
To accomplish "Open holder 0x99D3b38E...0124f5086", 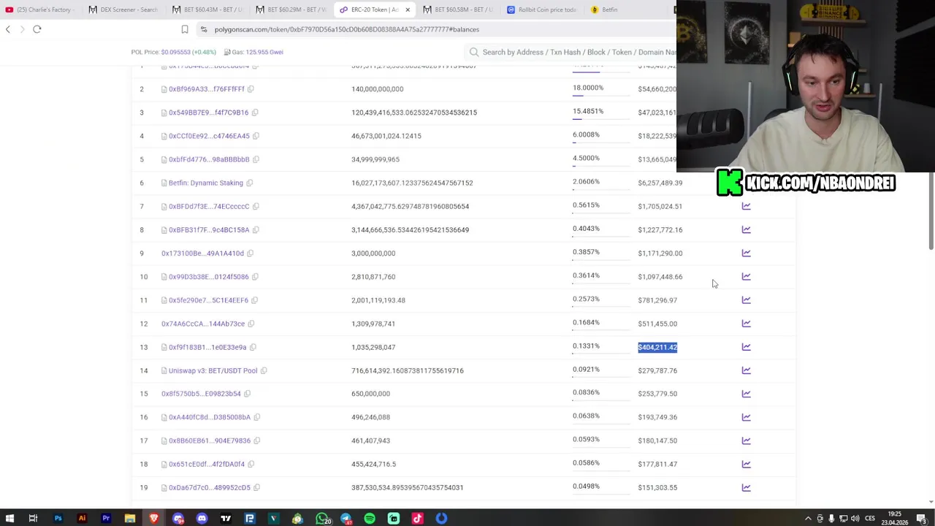I will pos(209,277).
